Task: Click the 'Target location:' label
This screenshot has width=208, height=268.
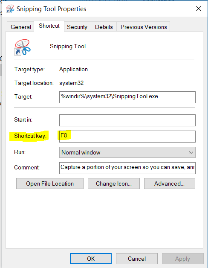Action: [x=34, y=83]
